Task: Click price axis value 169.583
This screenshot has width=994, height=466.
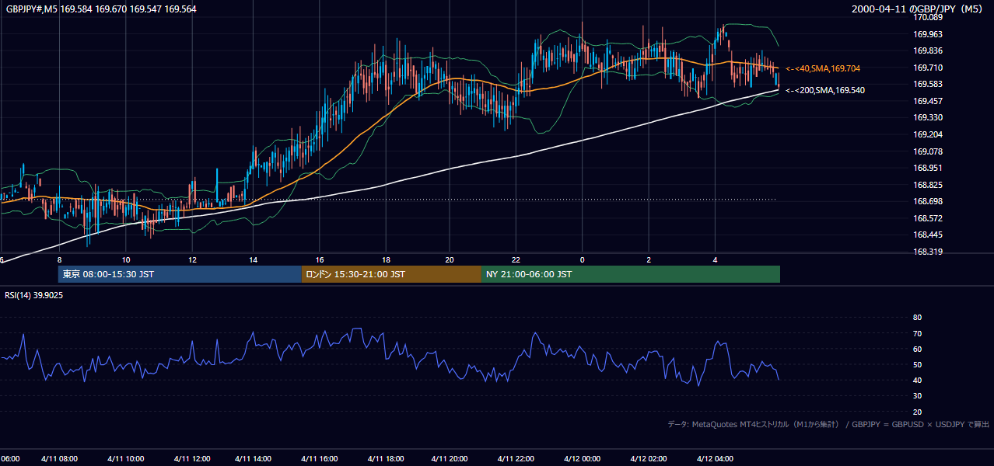Action: pyautogui.click(x=927, y=84)
